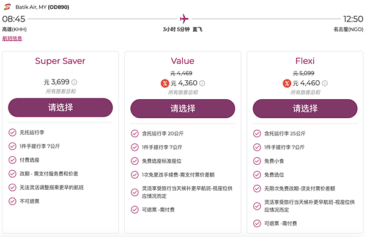This screenshot has height=237, width=367.
Task: Click the Value fare title
Action: (x=182, y=61)
